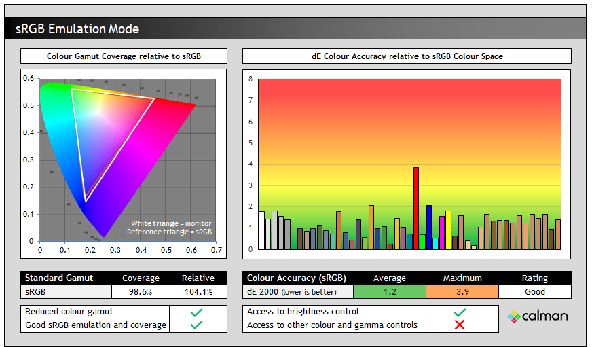
Task: Click the tall red bar in dE chart
Action: (416, 208)
